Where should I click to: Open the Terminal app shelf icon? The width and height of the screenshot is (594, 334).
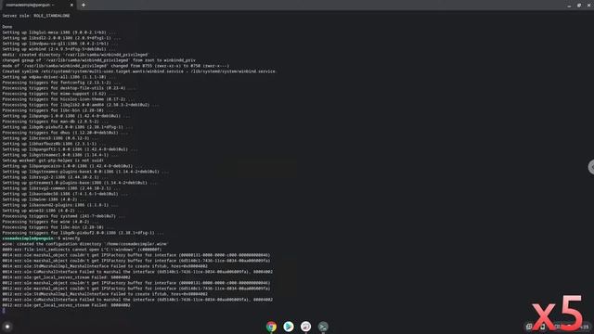[323, 327]
